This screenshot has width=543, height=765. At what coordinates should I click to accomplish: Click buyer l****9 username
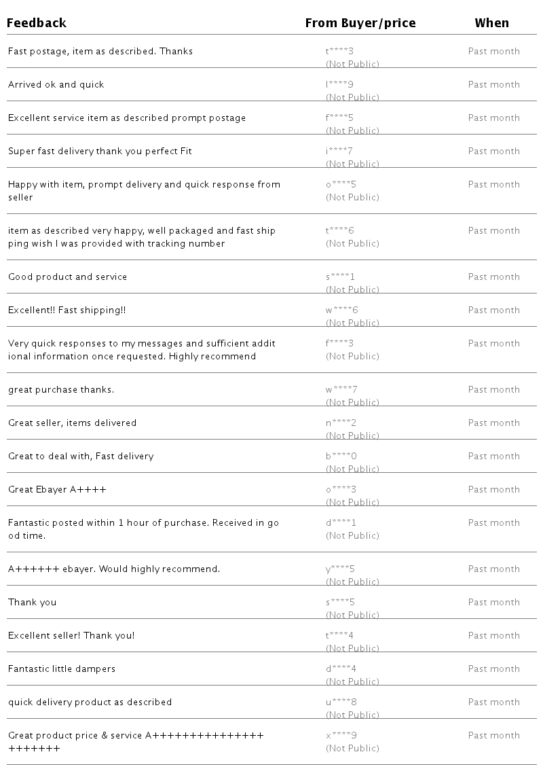pos(339,85)
